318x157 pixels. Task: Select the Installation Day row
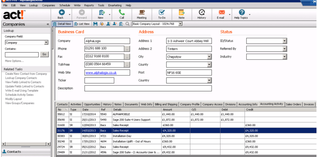[x=186, y=136]
